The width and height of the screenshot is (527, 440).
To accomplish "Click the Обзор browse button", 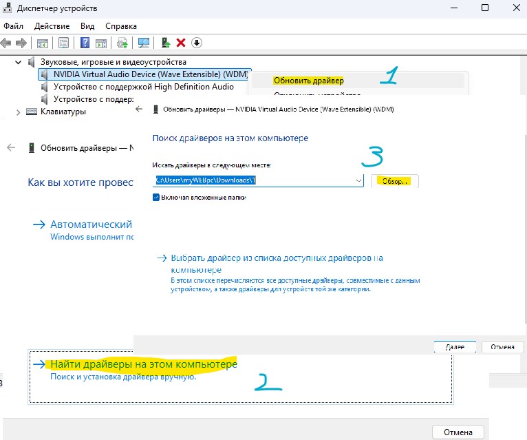I will click(395, 181).
